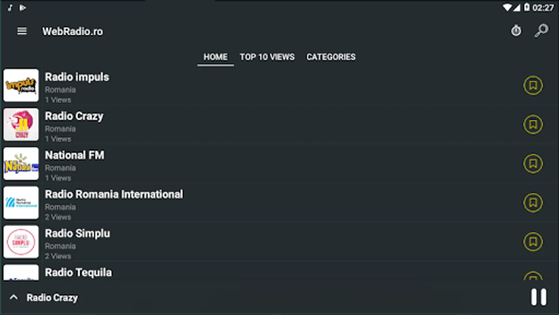Select Radio Romania International title
Screen dimensions: 559x315
click(114, 194)
